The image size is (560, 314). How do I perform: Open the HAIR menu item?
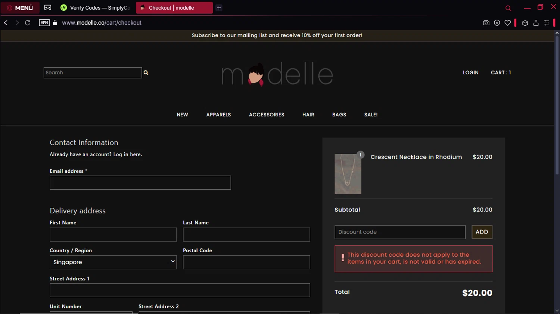[x=308, y=115]
